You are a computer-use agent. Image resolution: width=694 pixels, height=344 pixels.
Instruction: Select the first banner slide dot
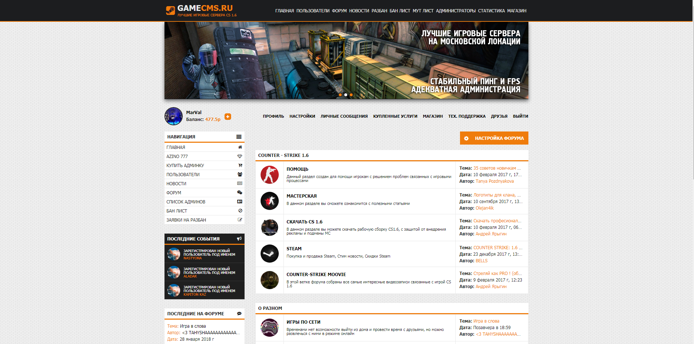(x=340, y=95)
